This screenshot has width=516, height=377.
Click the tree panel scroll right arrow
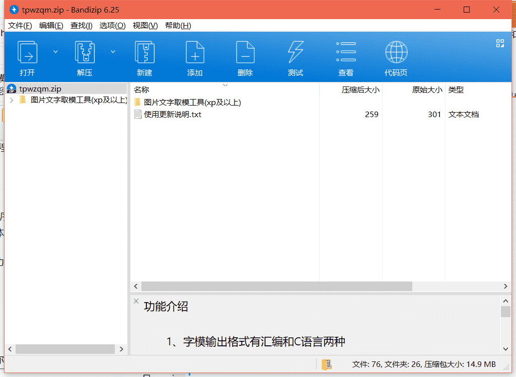[x=121, y=349]
